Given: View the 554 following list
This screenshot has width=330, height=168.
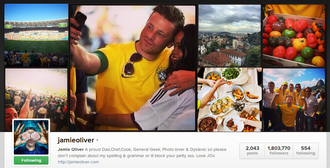Looking at the screenshot, I should click(305, 150).
